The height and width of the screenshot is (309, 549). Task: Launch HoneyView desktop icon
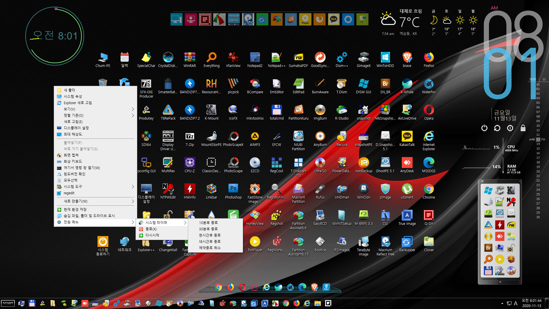(x=255, y=218)
